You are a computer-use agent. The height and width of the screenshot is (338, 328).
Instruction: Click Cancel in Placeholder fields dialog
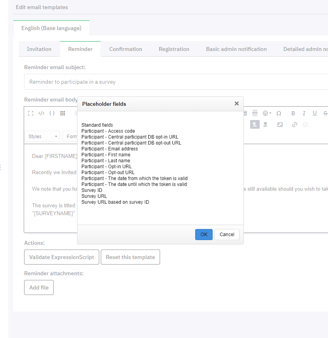coord(227,235)
